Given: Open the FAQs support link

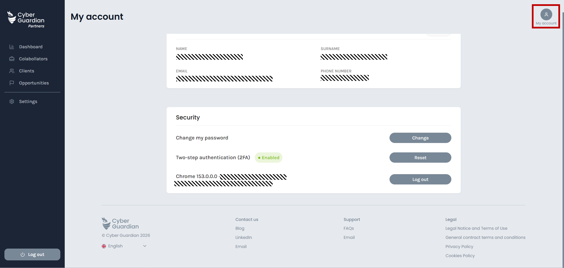Looking at the screenshot, I should click(349, 228).
